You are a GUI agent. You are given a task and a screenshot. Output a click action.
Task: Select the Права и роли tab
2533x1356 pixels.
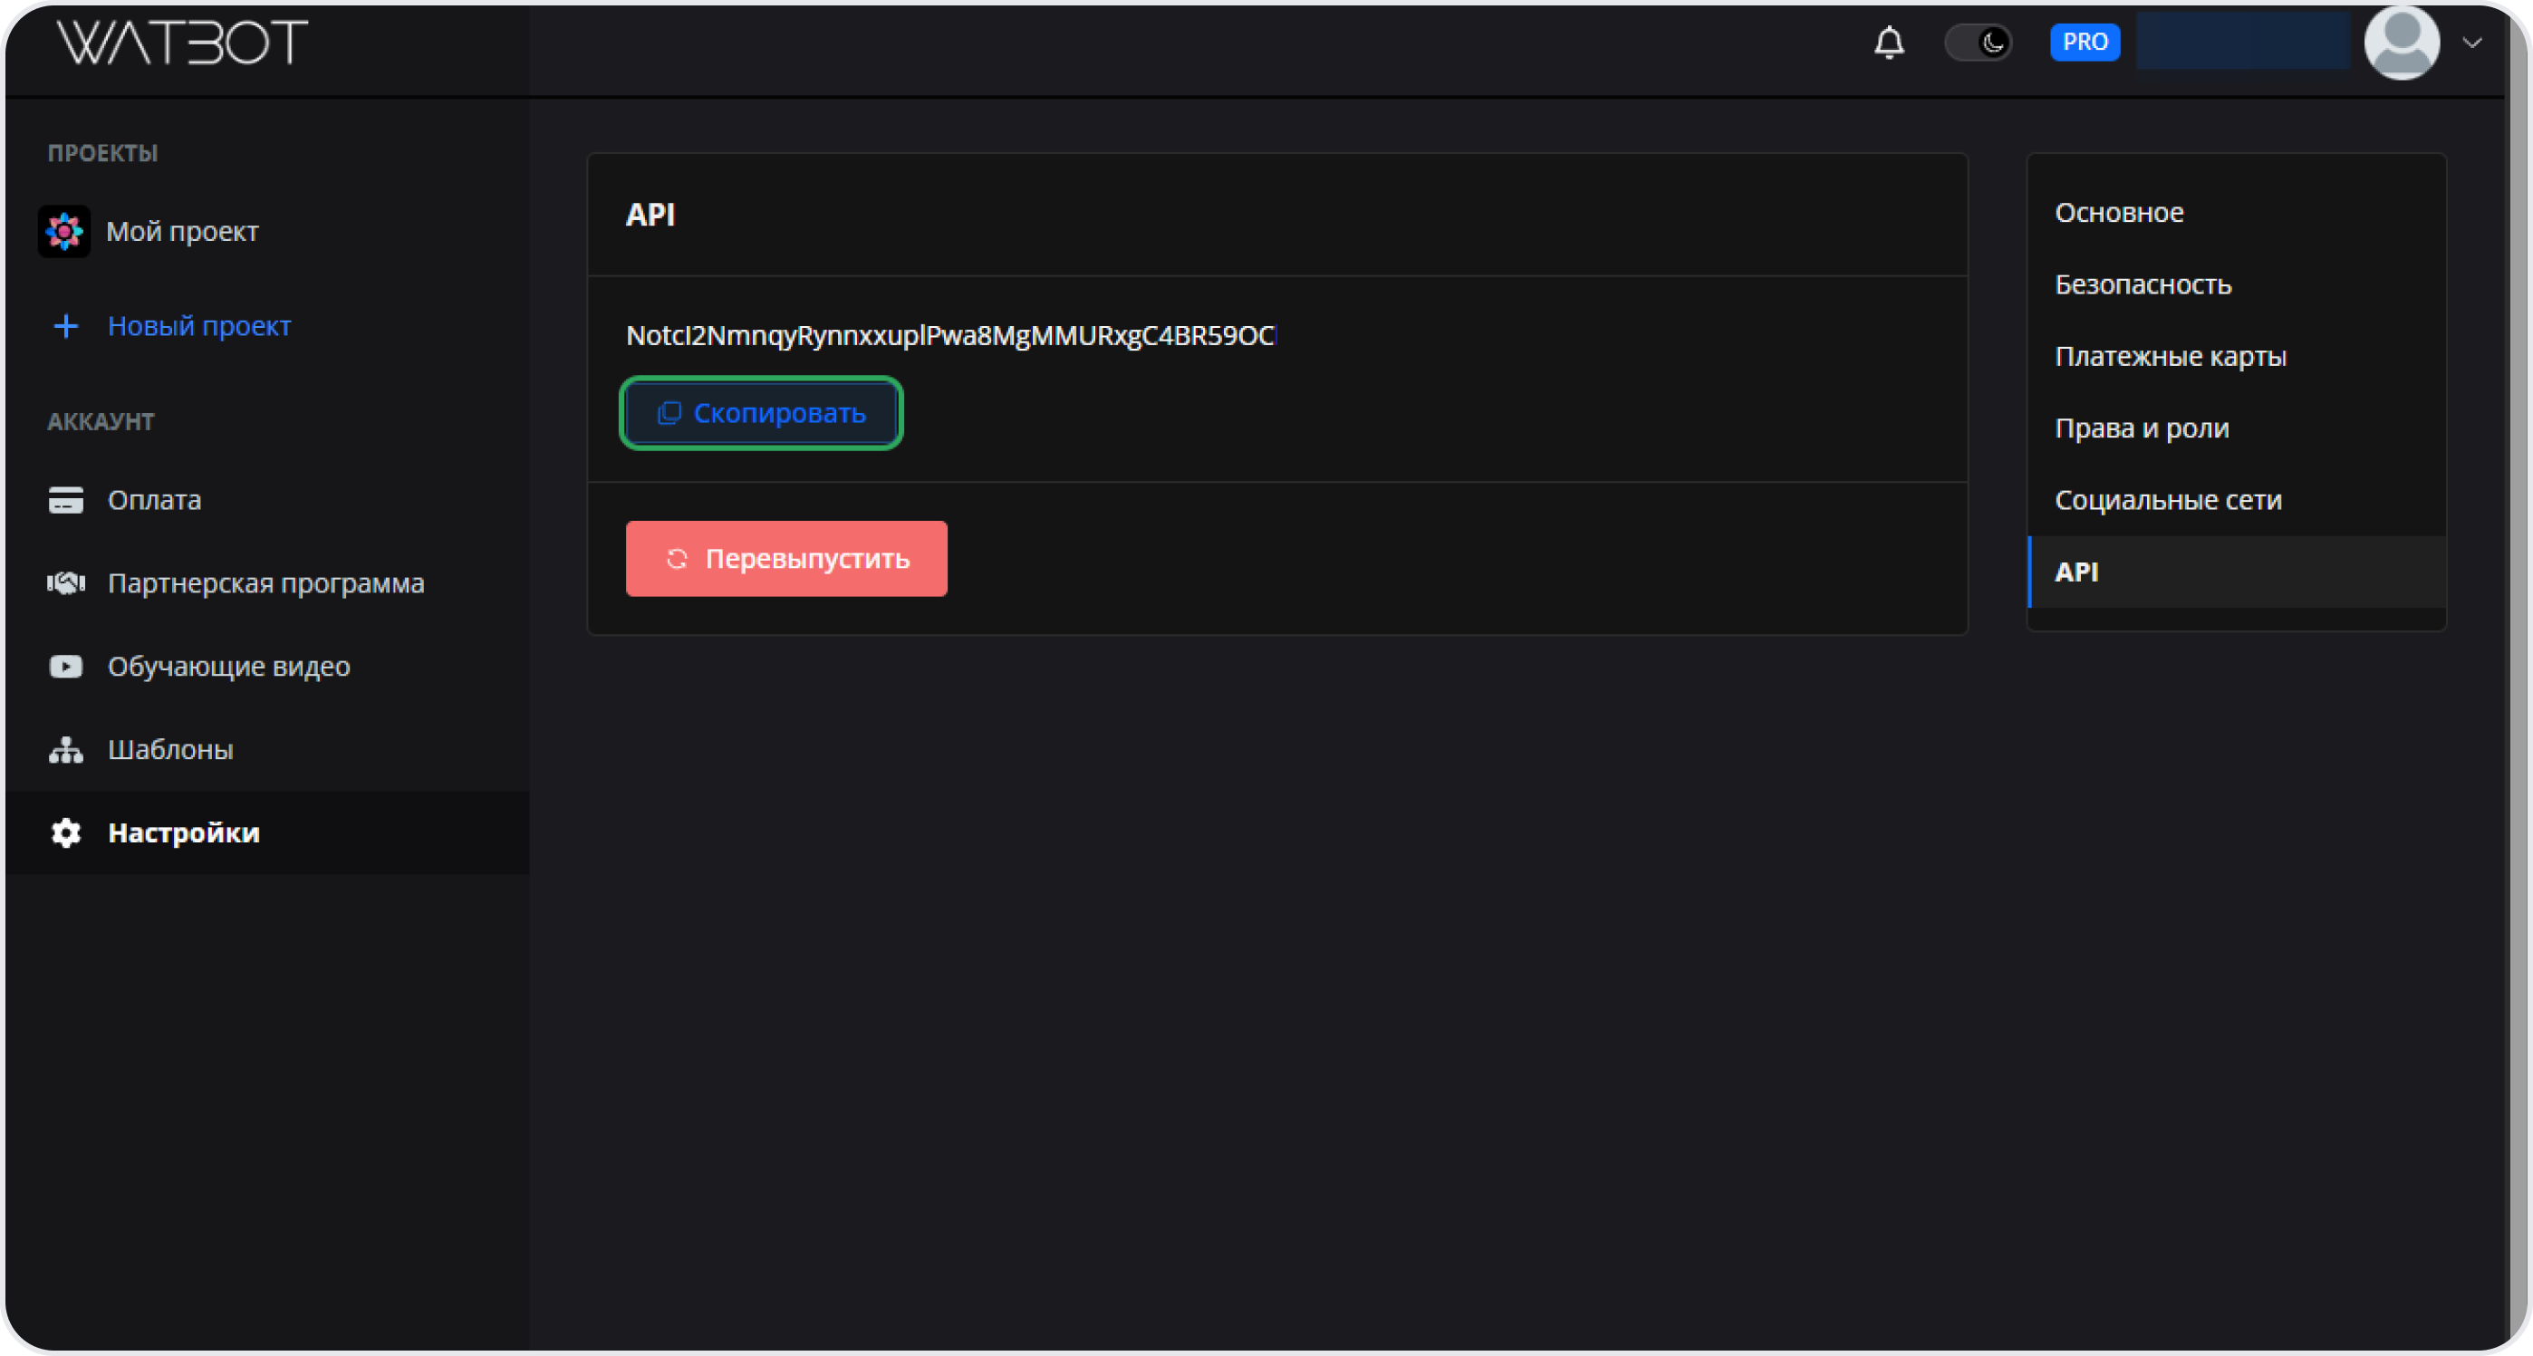[x=2141, y=428]
